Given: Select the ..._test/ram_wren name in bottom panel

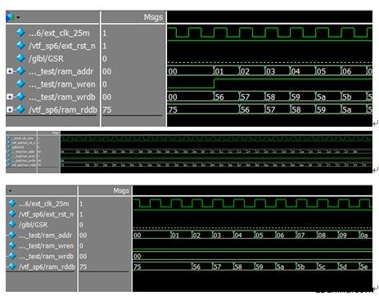Looking at the screenshot, I should pyautogui.click(x=46, y=246).
